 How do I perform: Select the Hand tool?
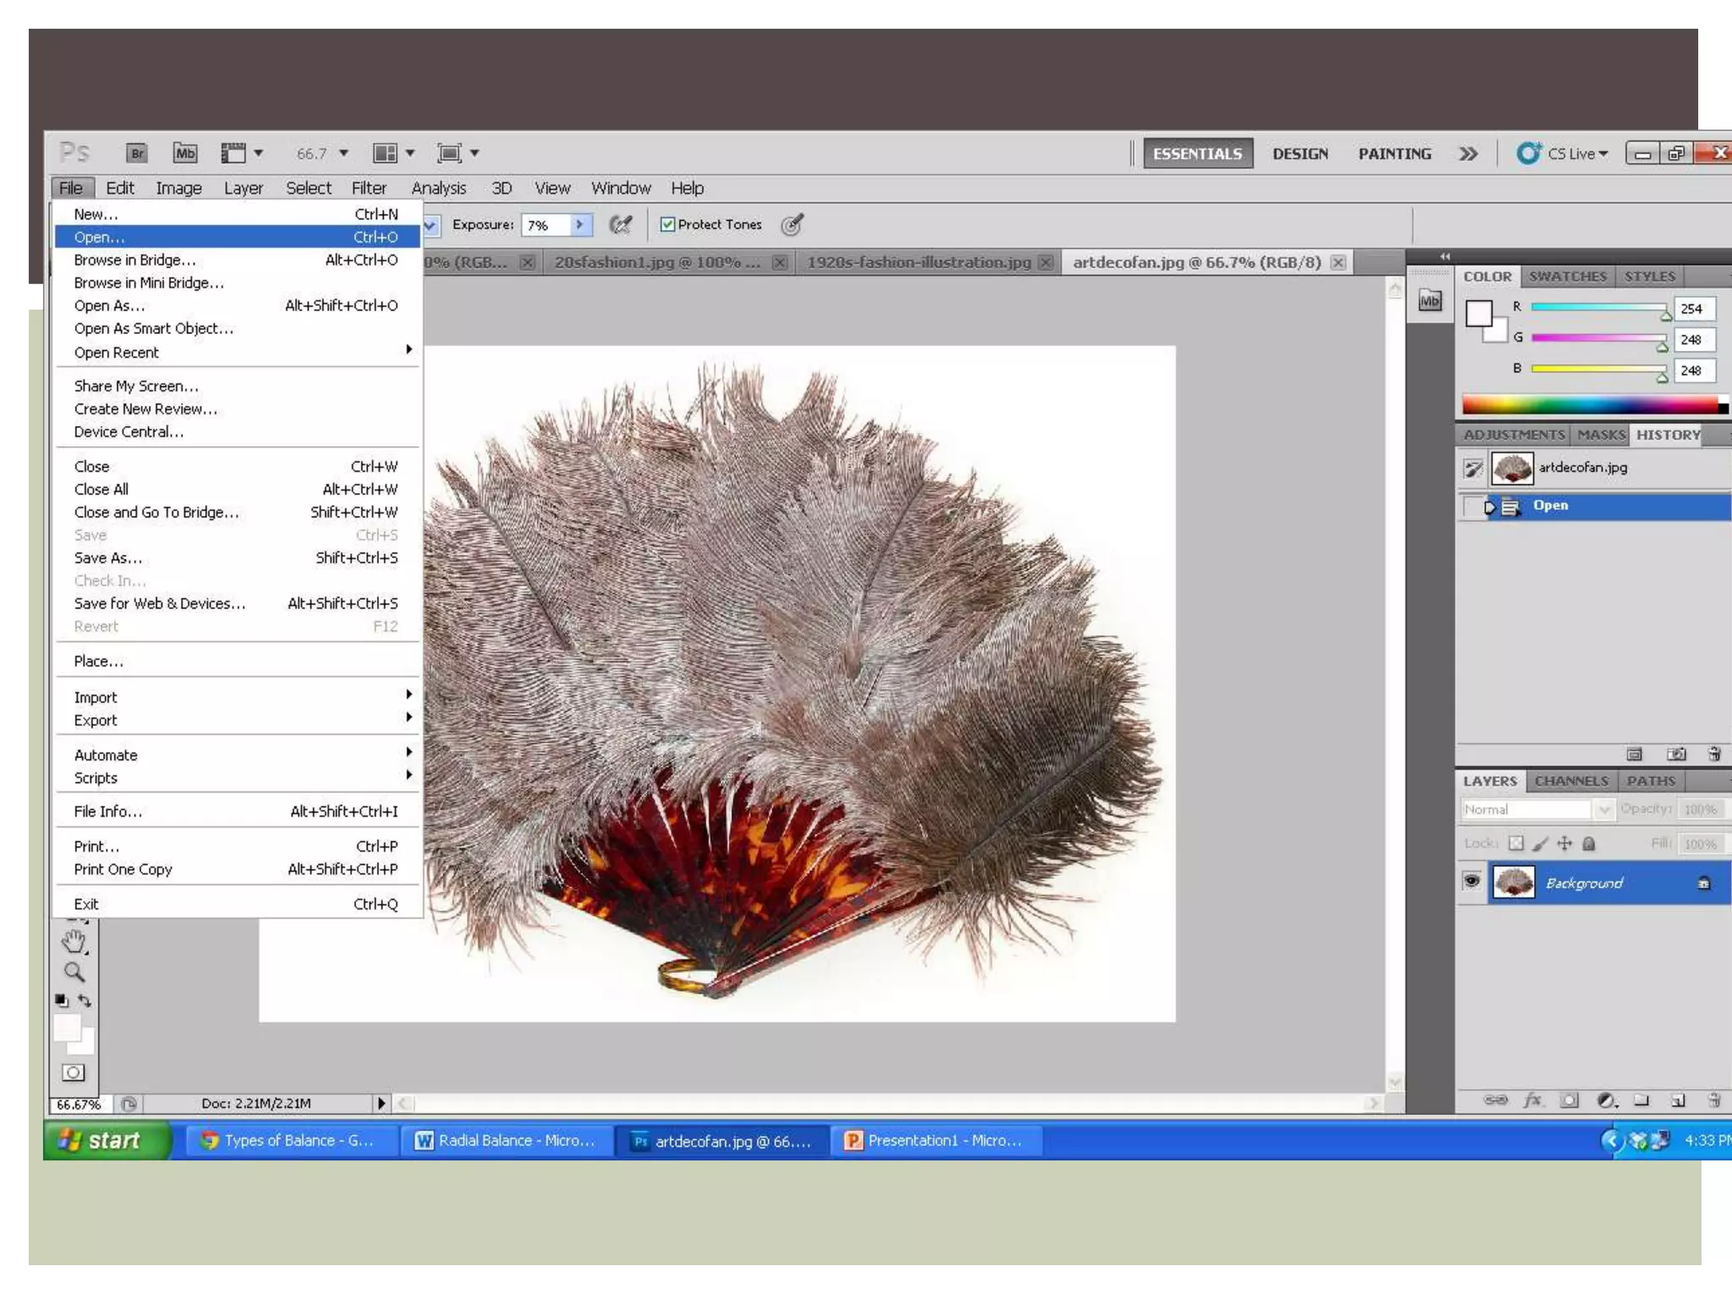74,941
